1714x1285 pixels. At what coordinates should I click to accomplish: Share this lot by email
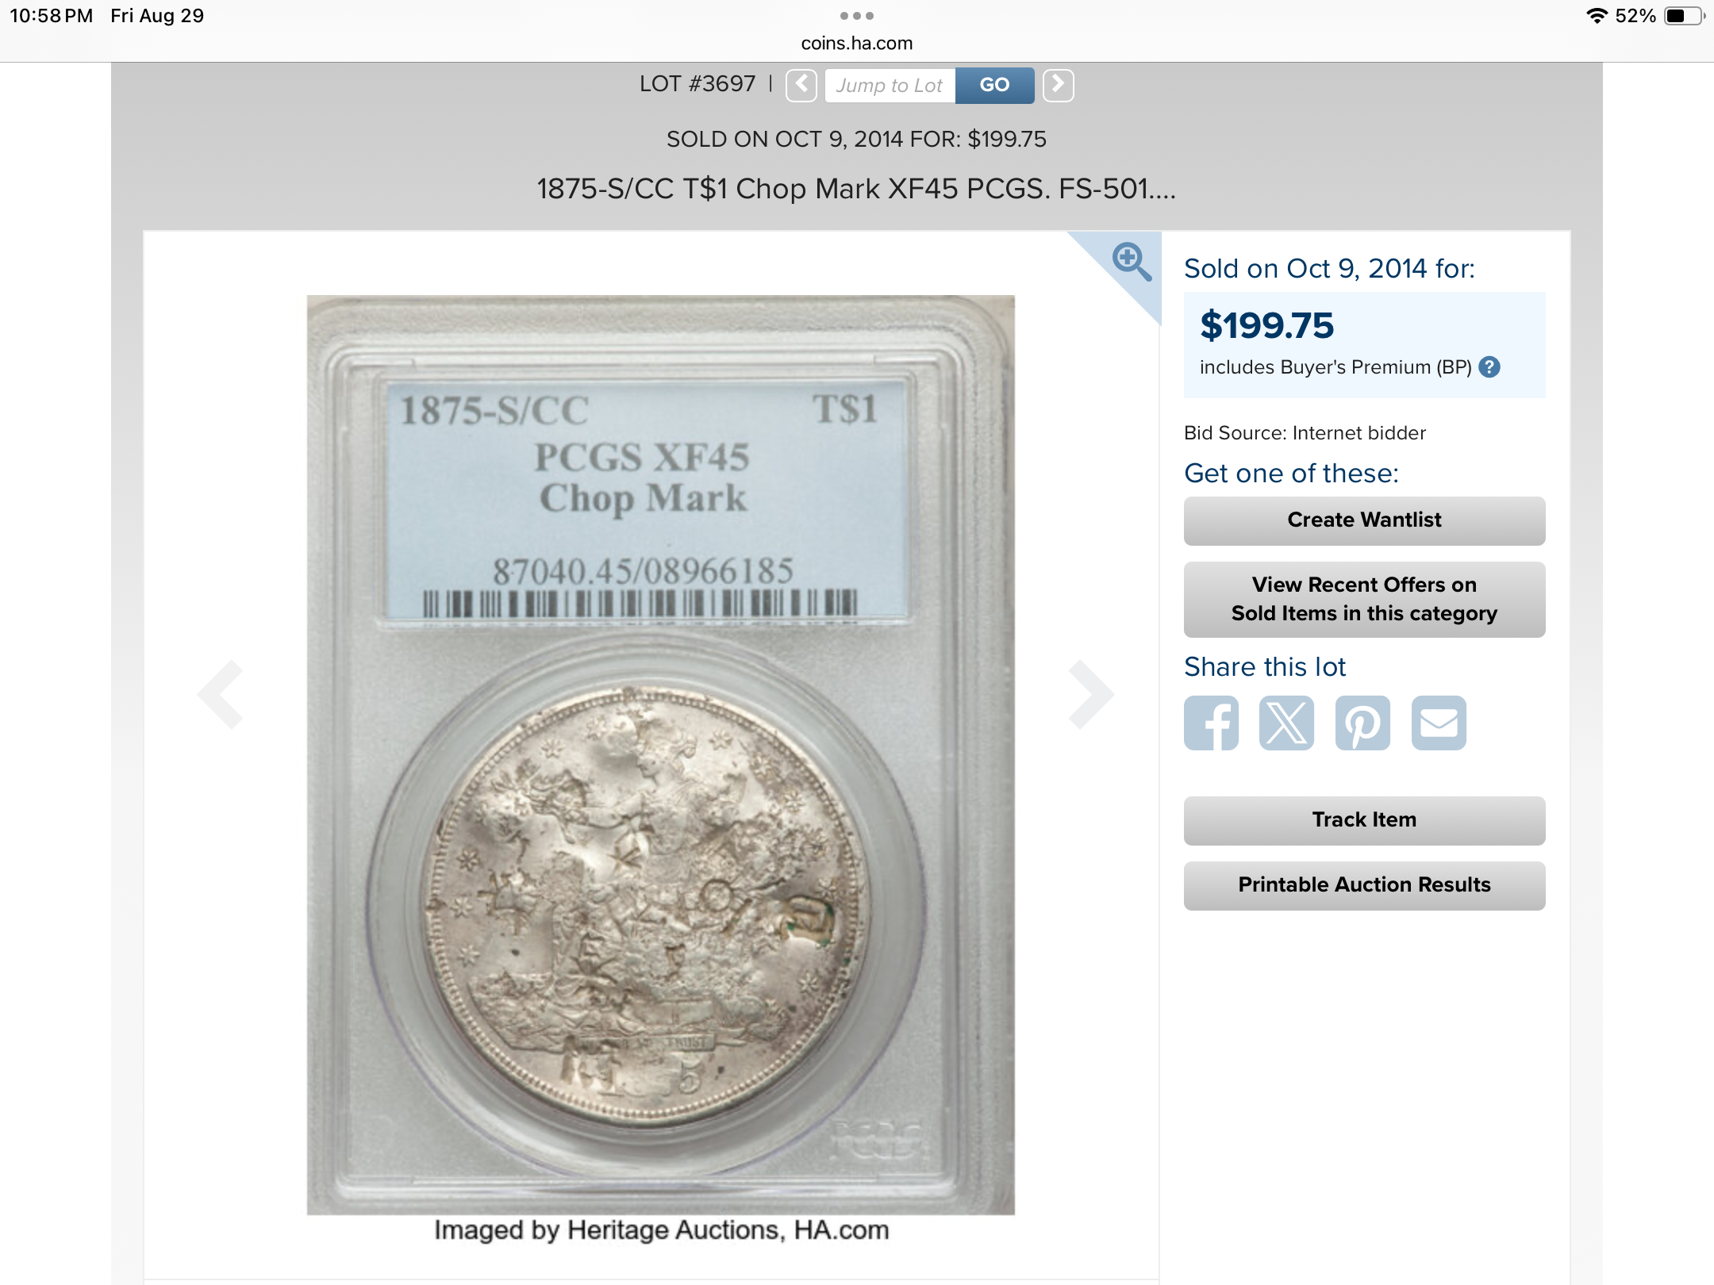(1439, 723)
